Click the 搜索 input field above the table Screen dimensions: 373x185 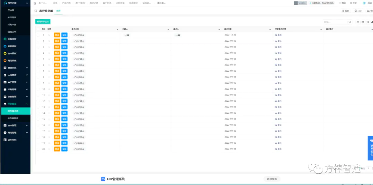tap(335, 22)
